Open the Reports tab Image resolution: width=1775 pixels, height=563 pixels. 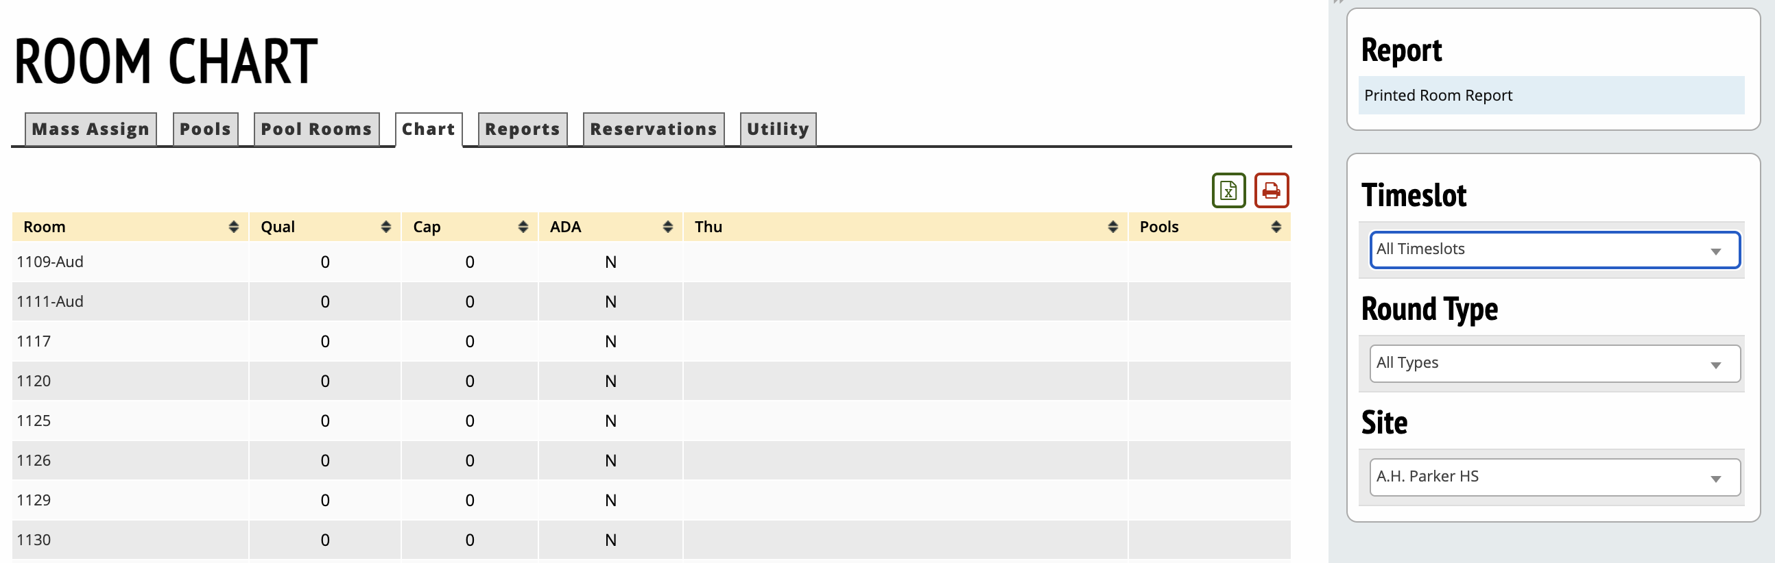click(523, 129)
